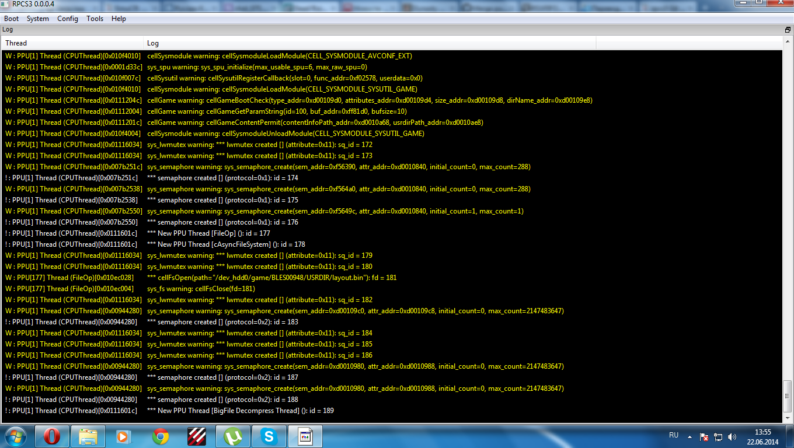Switch the RU input language indicator

(674, 435)
